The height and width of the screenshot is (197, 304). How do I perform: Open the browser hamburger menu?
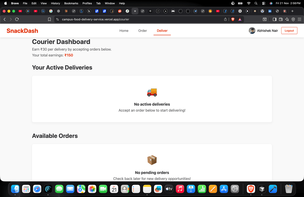pyautogui.click(x=299, y=19)
